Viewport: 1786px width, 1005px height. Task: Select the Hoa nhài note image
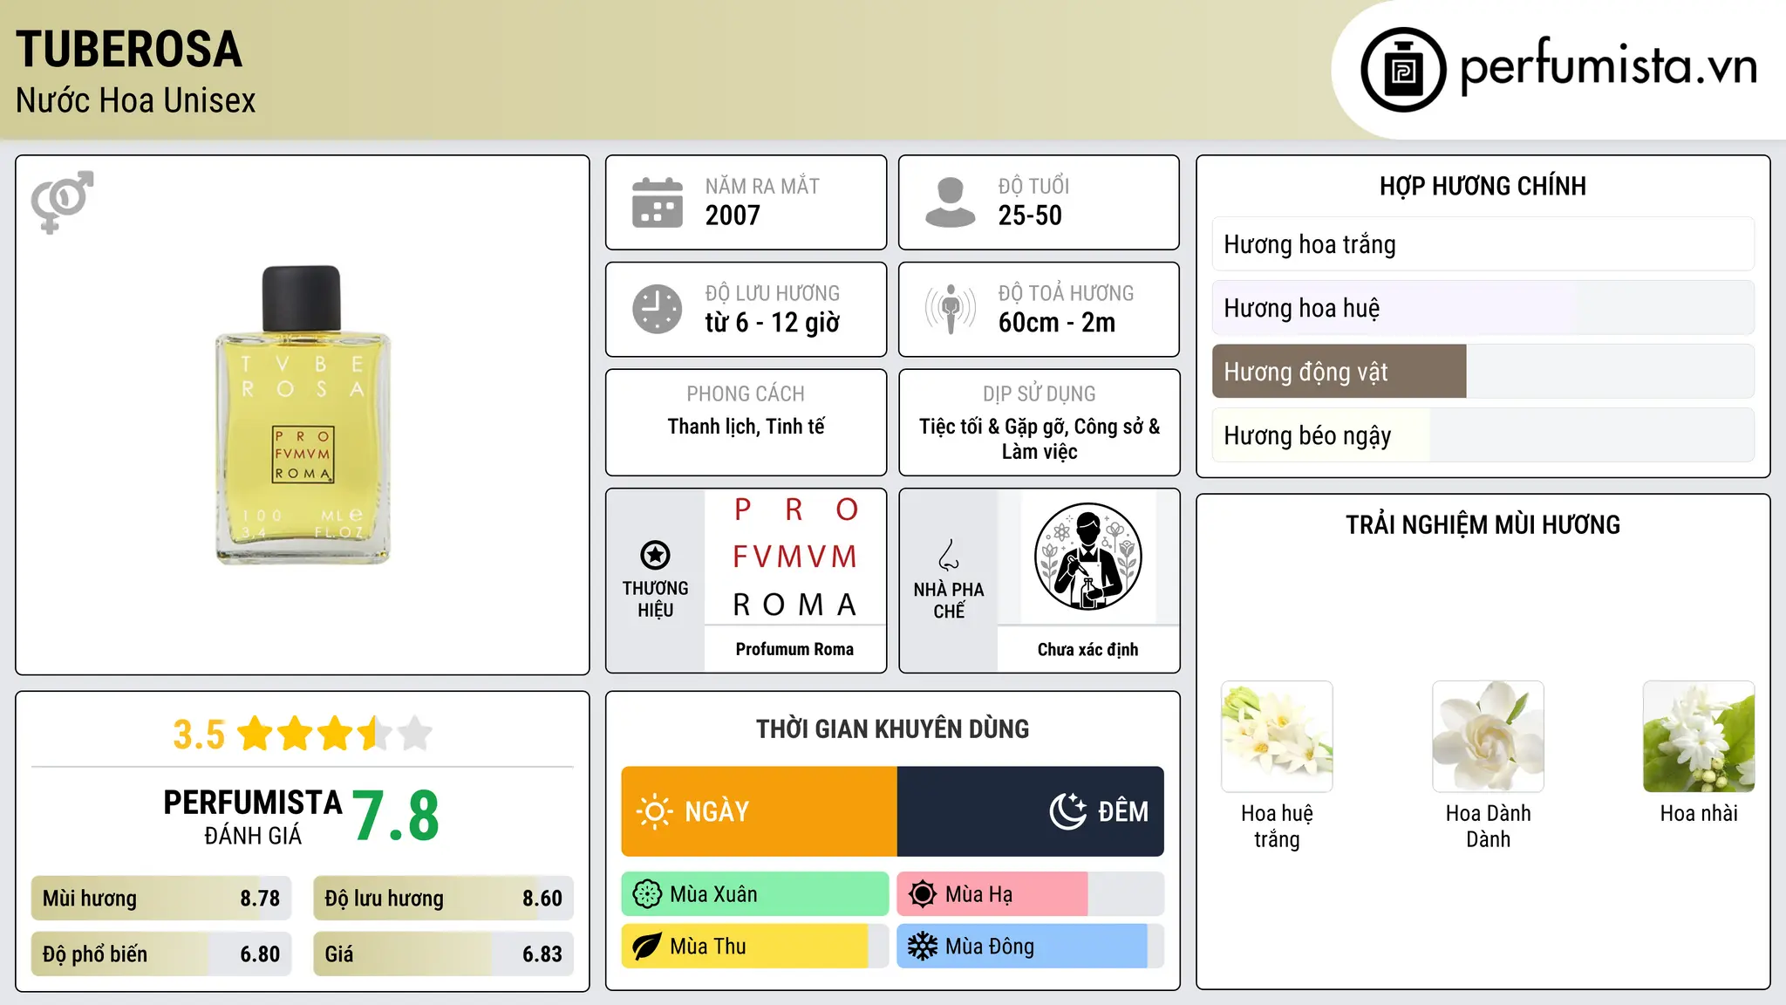point(1699,736)
